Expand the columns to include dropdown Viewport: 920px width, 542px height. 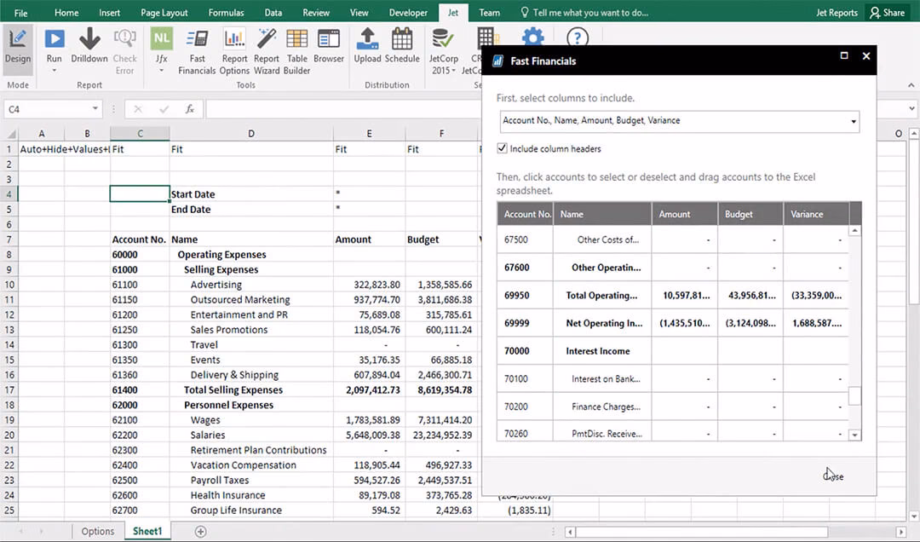coord(853,122)
